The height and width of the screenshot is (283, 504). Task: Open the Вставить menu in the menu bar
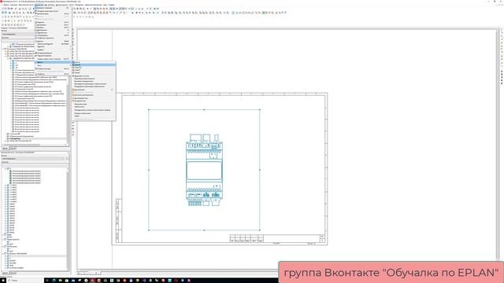(x=50, y=5)
